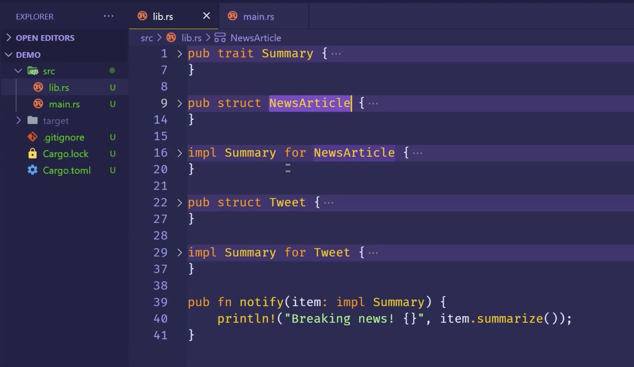
Task: Unfold the Summary trait on line 1
Action: (179, 54)
